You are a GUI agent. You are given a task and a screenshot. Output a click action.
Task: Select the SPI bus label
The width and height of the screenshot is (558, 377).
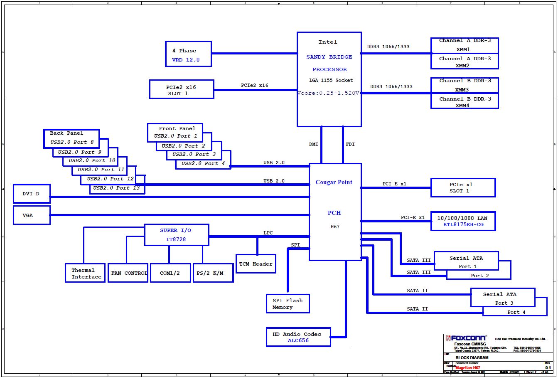click(x=295, y=245)
